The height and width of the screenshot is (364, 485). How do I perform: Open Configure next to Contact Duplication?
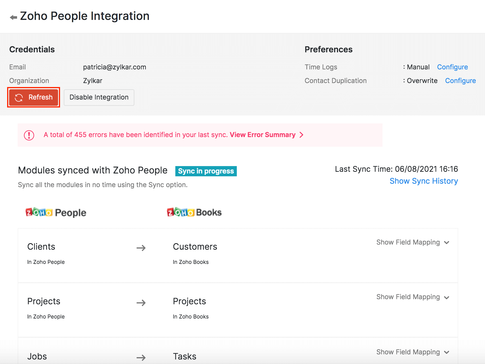point(460,80)
